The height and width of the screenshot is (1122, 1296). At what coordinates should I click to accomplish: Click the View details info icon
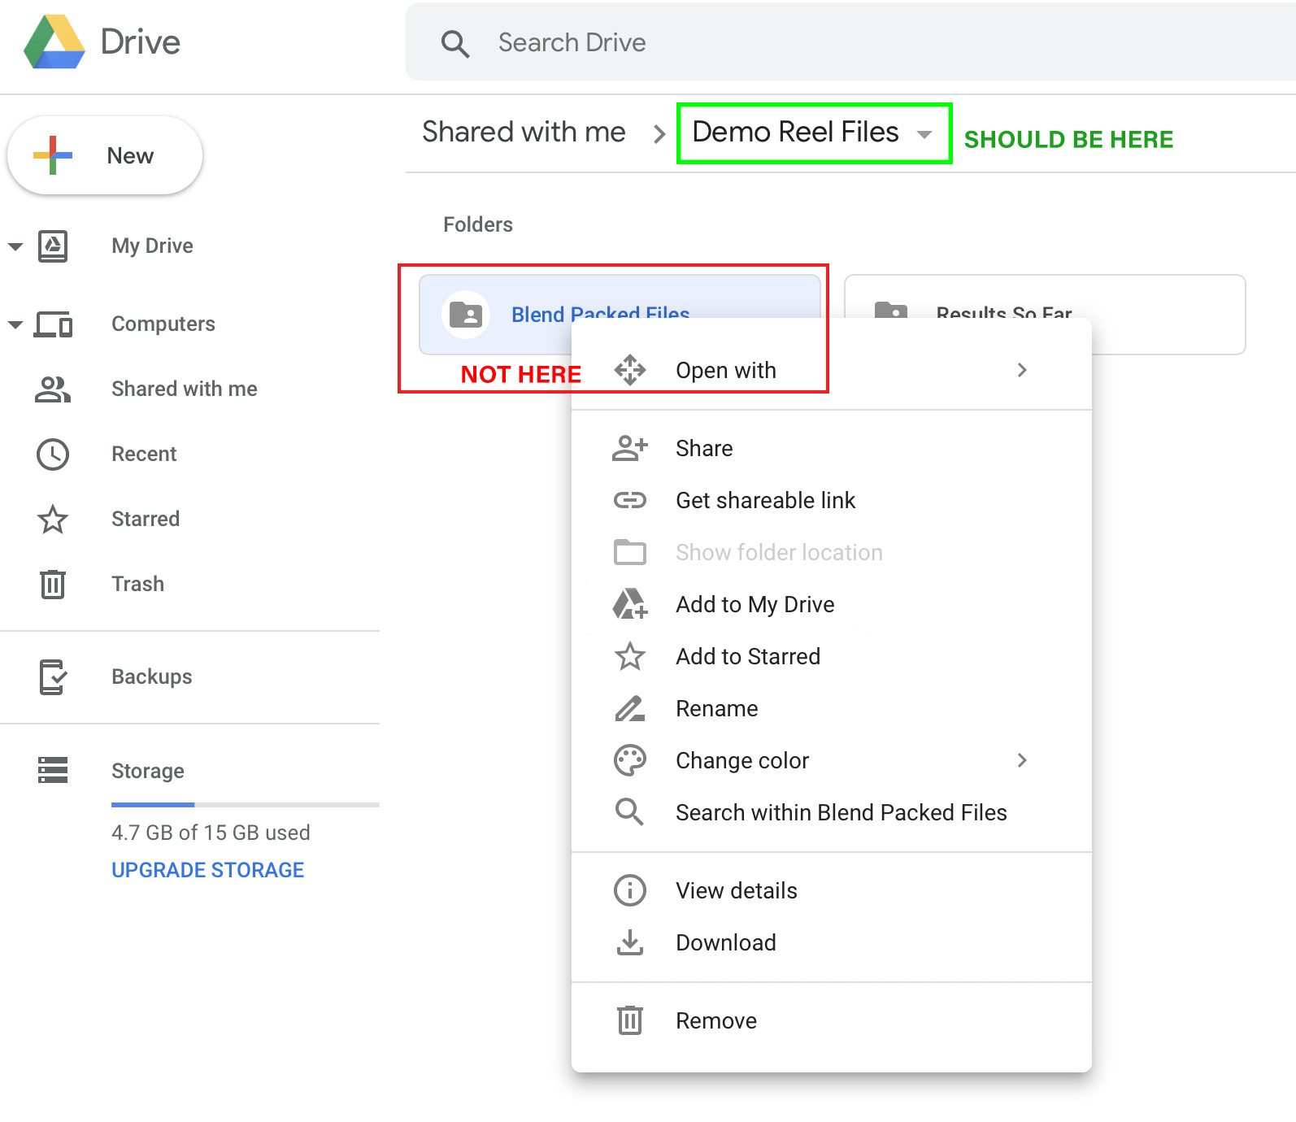click(x=630, y=890)
